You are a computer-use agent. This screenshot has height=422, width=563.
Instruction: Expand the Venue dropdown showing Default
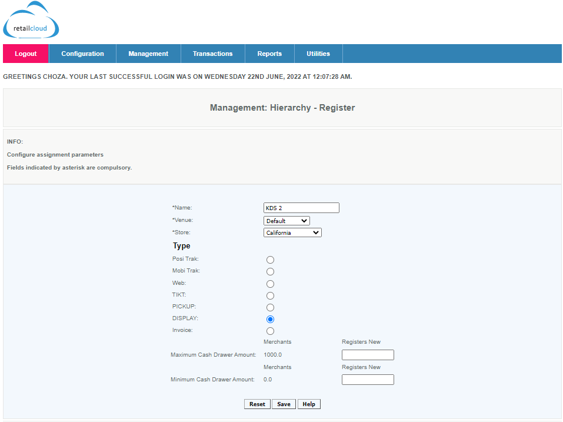(287, 221)
